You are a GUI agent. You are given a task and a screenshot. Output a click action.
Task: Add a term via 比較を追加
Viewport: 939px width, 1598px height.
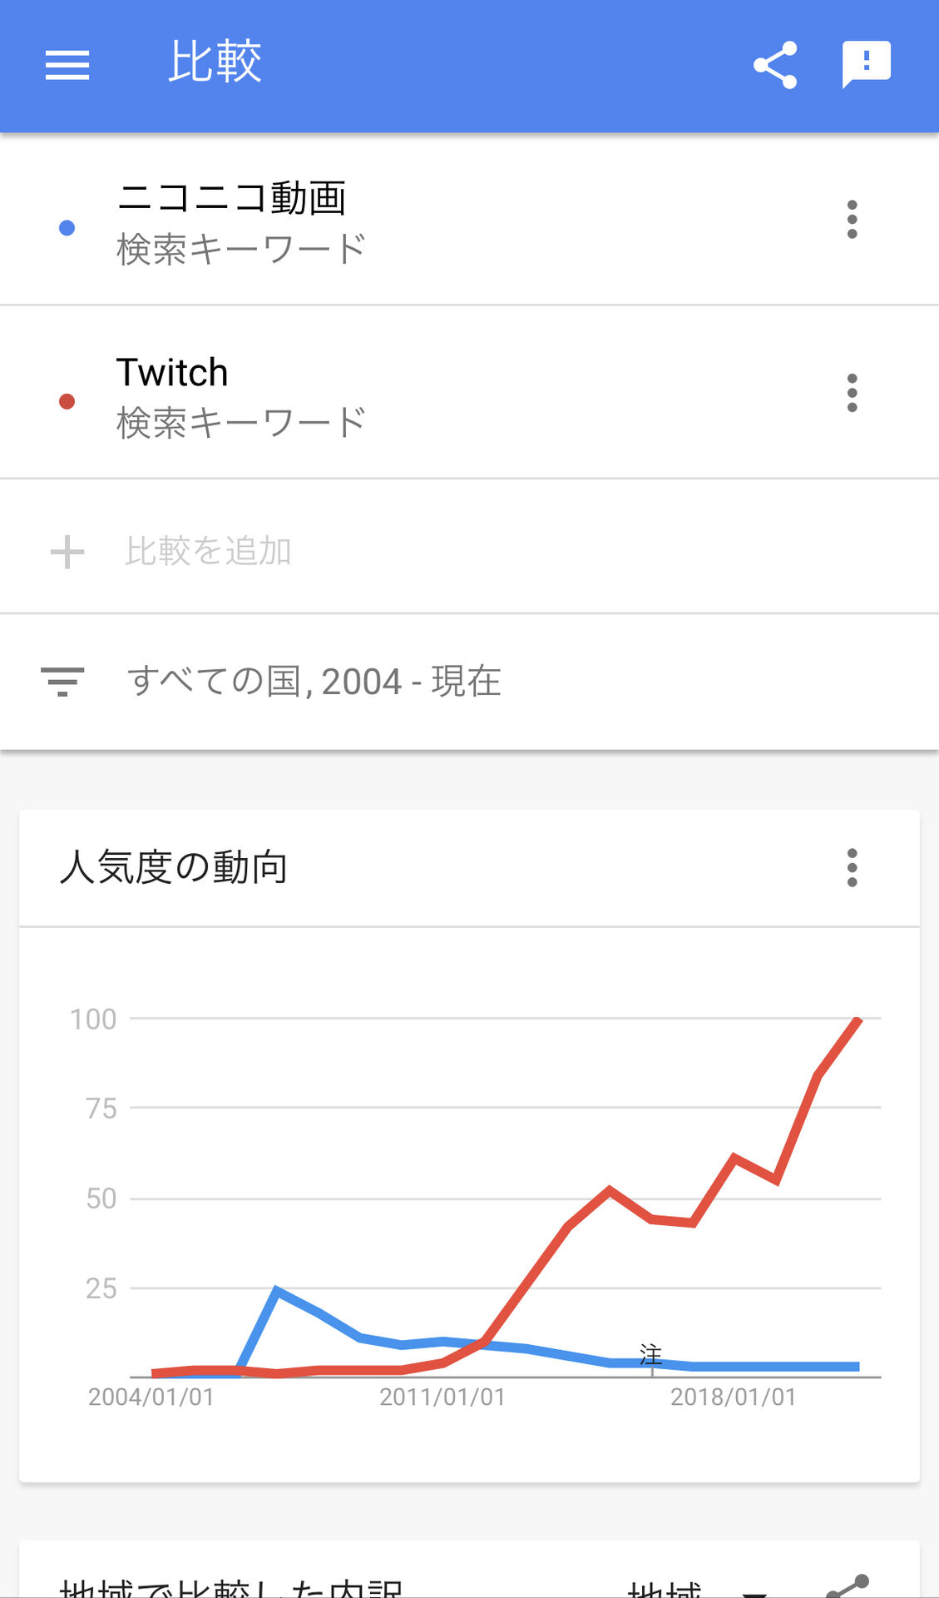pyautogui.click(x=208, y=551)
